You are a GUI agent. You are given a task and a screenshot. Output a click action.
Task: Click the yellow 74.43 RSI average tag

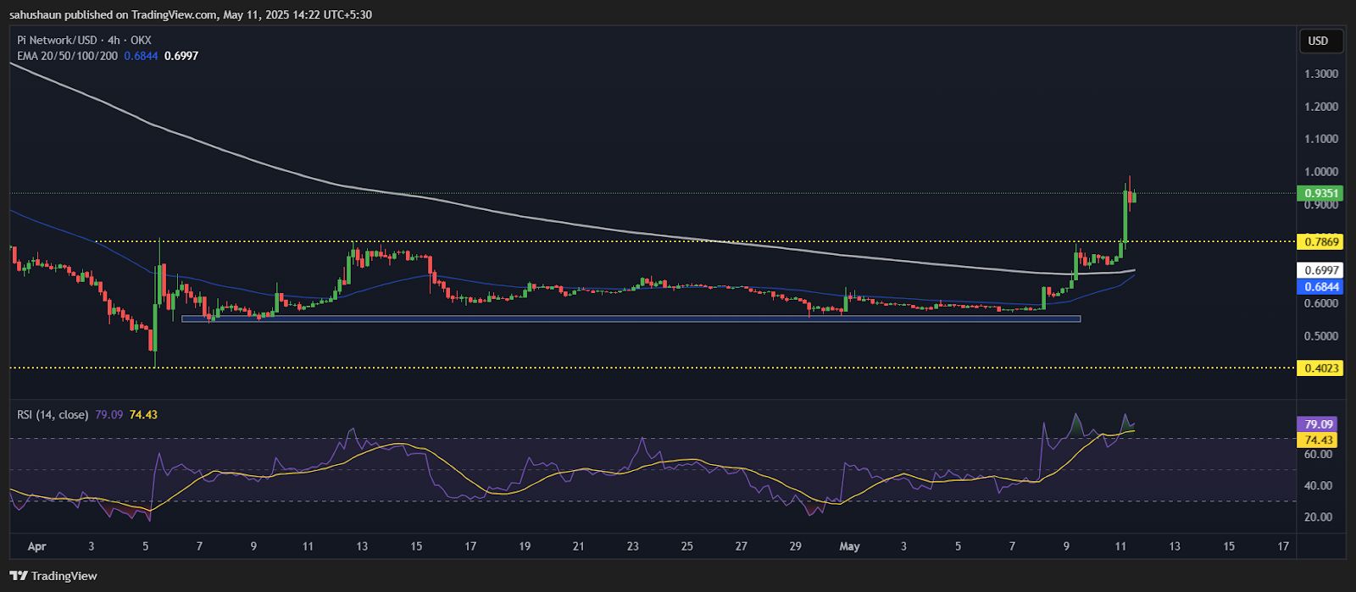[x=1319, y=440]
